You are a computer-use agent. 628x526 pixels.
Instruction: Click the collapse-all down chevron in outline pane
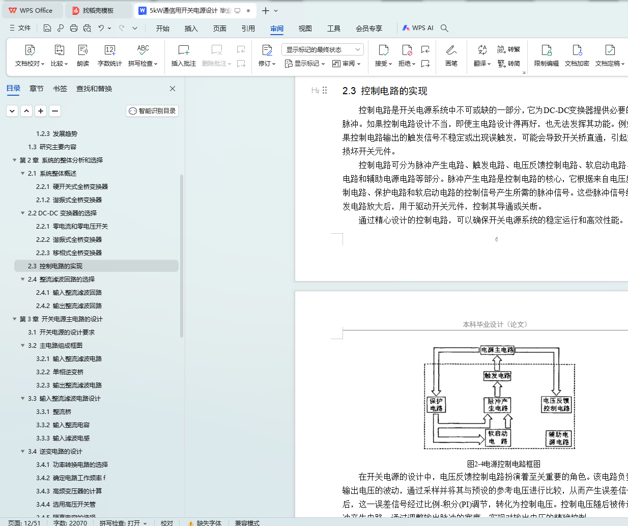pos(12,110)
